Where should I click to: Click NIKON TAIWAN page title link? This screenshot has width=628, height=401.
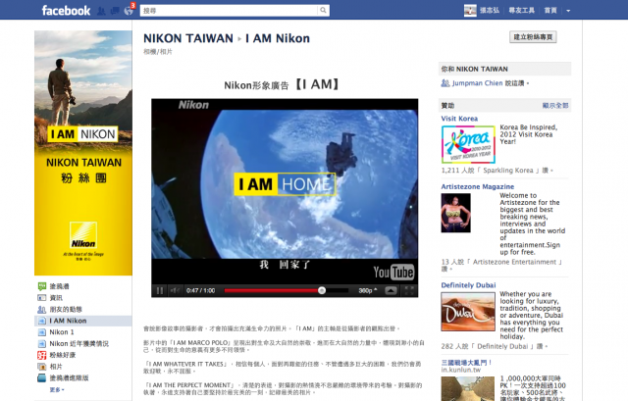tap(188, 38)
